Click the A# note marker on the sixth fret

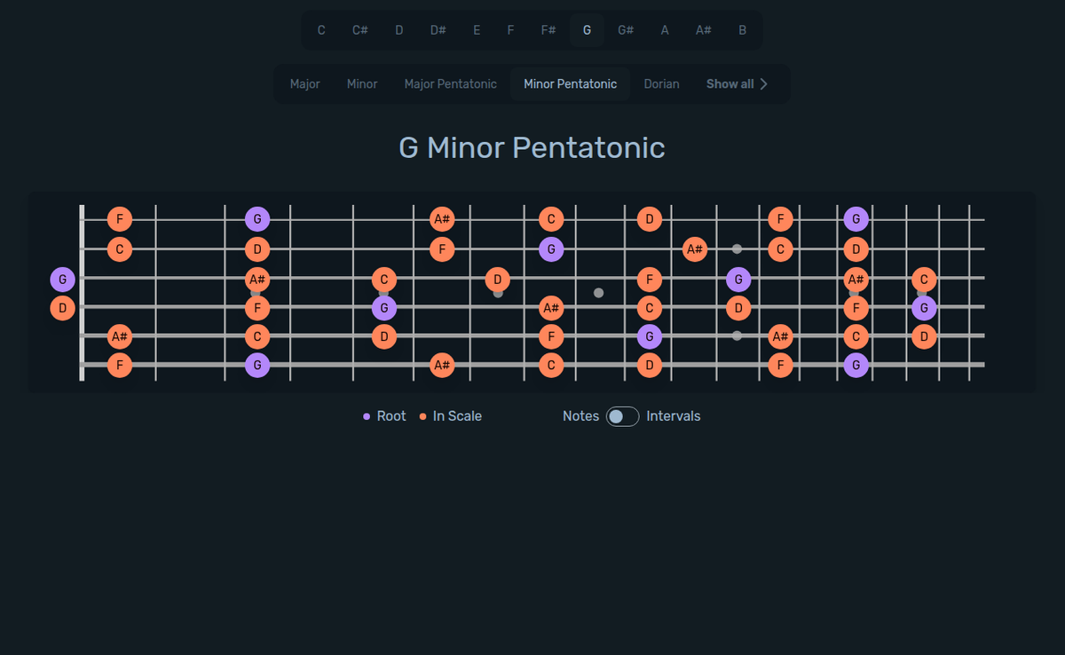coord(441,218)
